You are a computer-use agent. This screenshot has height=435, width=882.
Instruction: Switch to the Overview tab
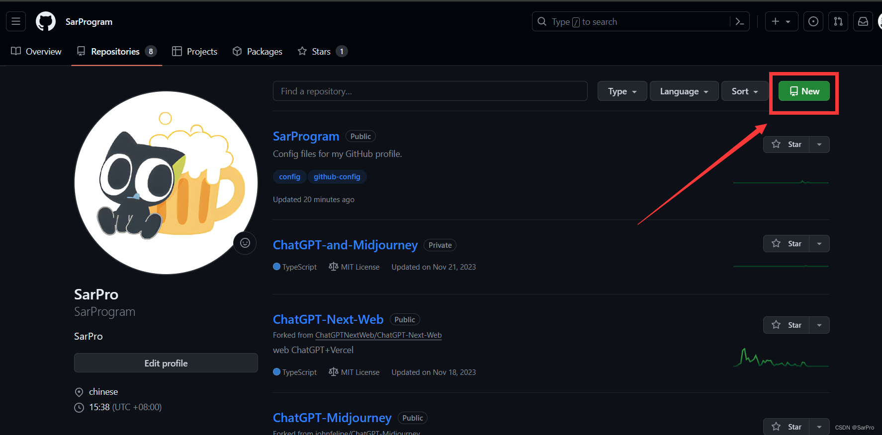pyautogui.click(x=36, y=52)
